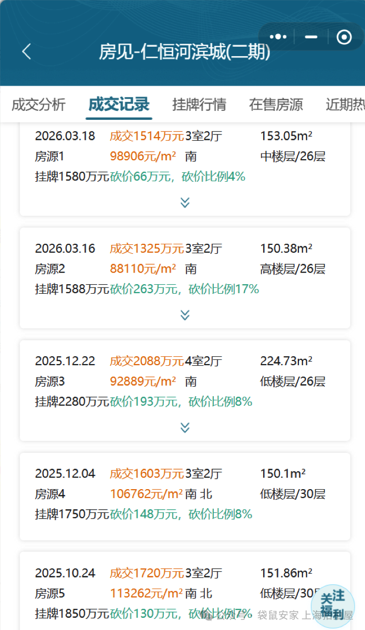Open the three-dots more options menu
Image resolution: width=365 pixels, height=630 pixels.
[278, 37]
